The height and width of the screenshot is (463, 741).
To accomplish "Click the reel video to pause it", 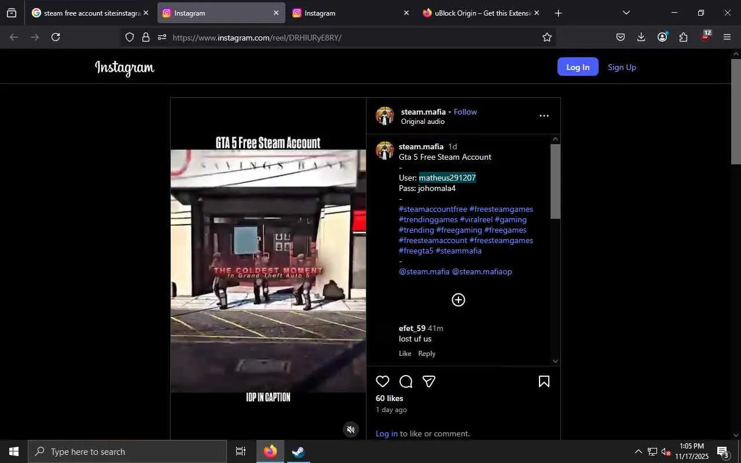I will point(268,269).
